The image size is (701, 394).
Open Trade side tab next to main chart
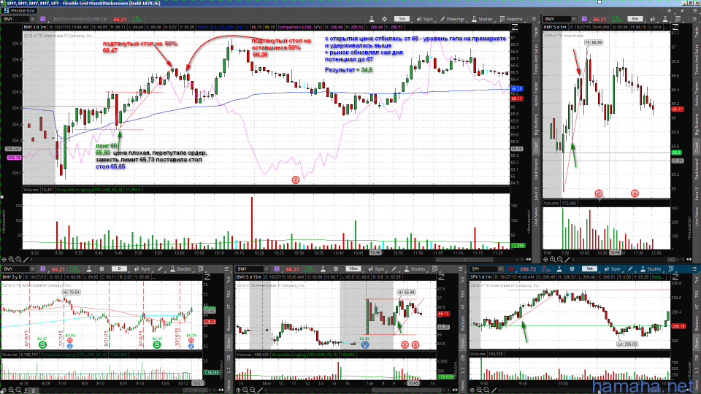536,31
